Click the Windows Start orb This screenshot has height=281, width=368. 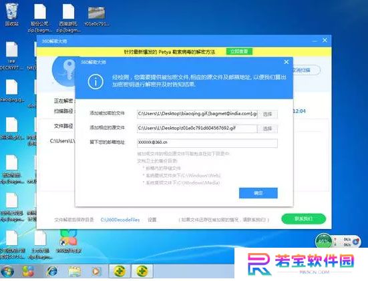(x=7, y=272)
